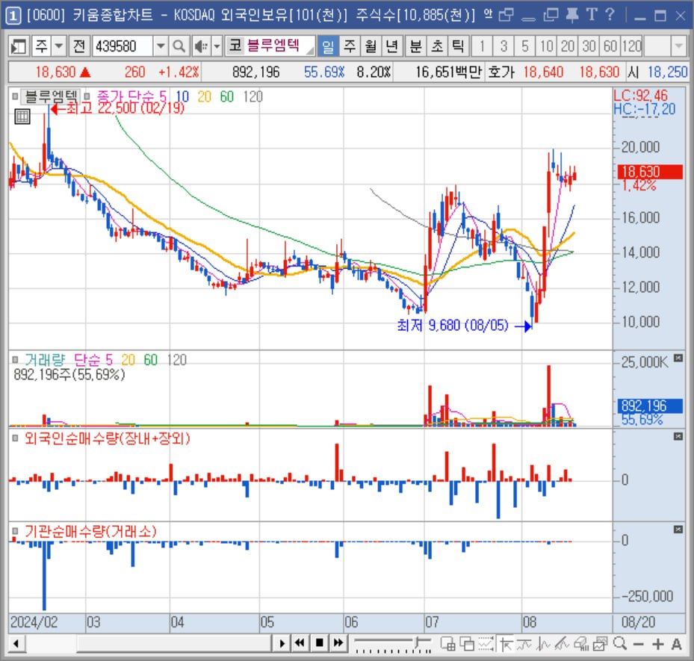694x661 pixels.
Task: Select interval button 10
Action: pos(547,46)
